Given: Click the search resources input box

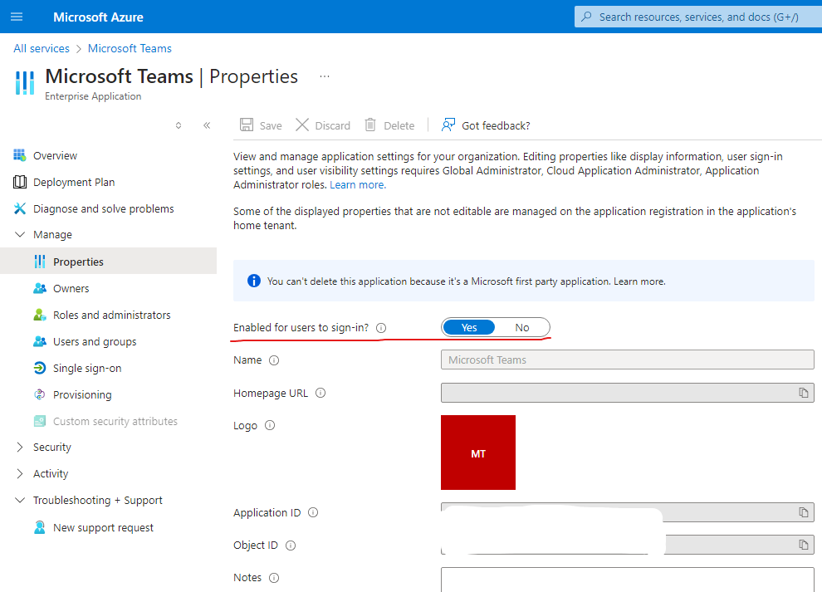Looking at the screenshot, I should pos(698,17).
